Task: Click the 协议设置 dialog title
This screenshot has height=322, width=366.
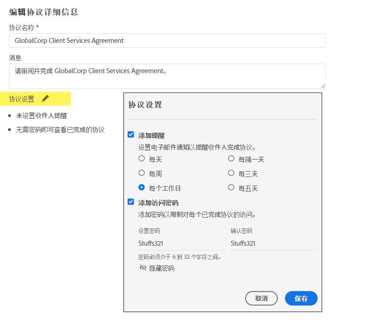Action: pyautogui.click(x=145, y=105)
